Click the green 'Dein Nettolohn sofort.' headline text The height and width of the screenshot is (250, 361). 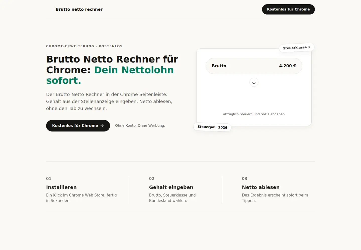[x=110, y=75]
